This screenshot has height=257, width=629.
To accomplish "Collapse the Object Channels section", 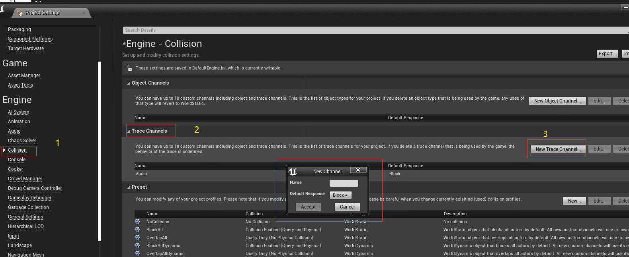I will pos(129,83).
